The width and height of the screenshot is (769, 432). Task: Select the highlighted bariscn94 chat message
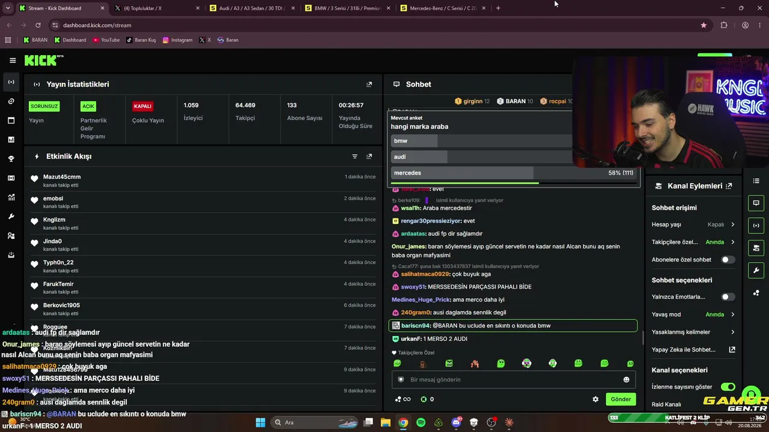[514, 326]
